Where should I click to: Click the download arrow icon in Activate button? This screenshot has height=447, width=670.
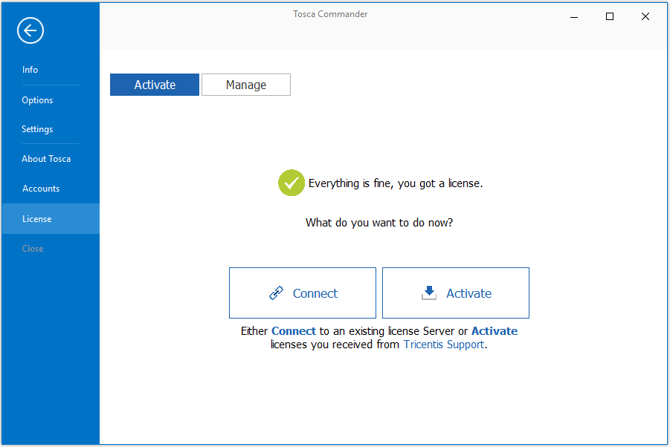(429, 293)
